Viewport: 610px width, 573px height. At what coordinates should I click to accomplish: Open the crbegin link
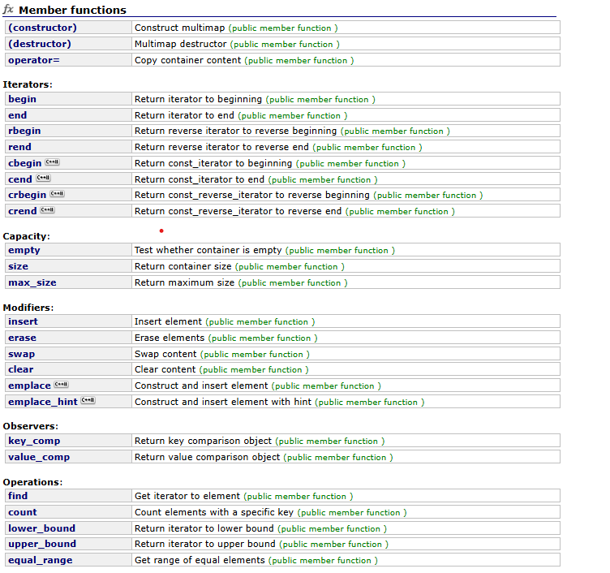pyautogui.click(x=28, y=195)
